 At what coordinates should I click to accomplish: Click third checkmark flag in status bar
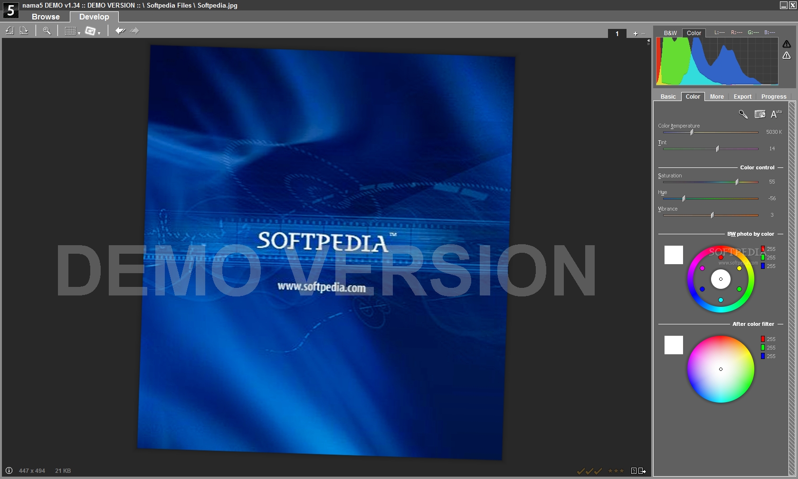pyautogui.click(x=598, y=471)
